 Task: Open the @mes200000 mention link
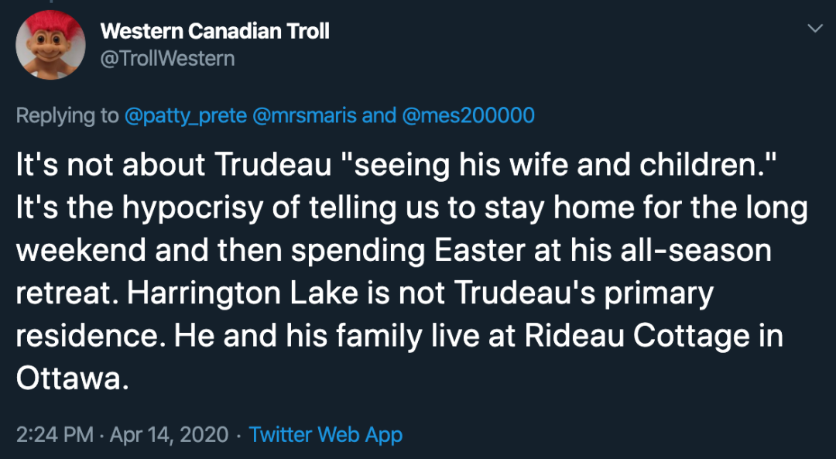[x=468, y=116]
